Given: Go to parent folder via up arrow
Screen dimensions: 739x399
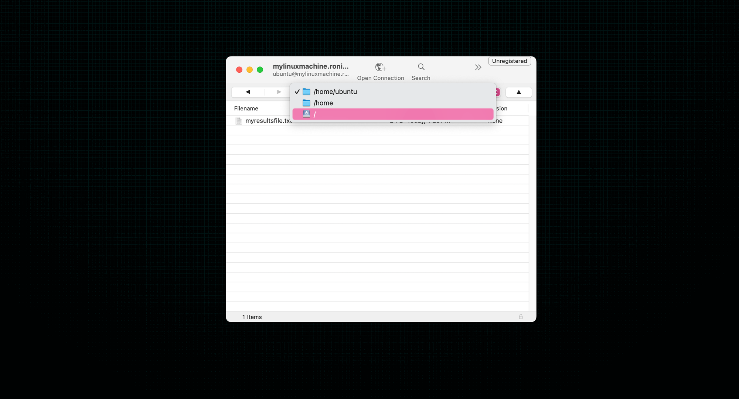Looking at the screenshot, I should coord(518,92).
